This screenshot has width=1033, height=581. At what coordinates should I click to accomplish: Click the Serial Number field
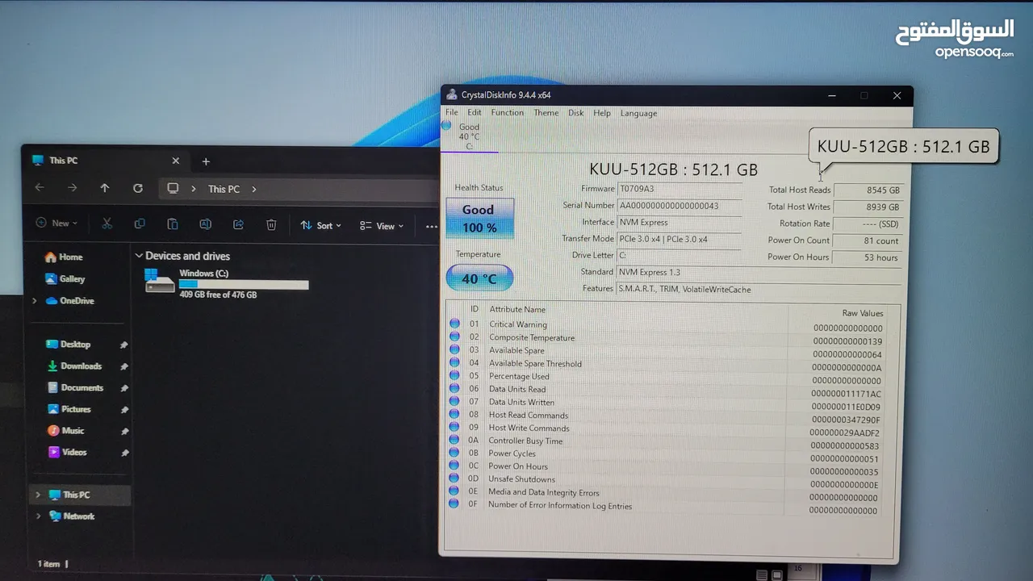(x=679, y=206)
